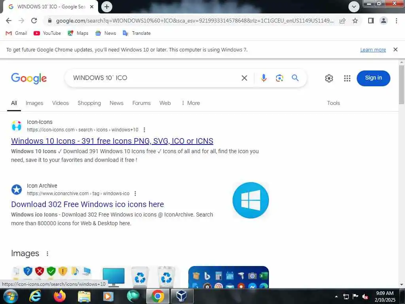The height and width of the screenshot is (304, 405).
Task: Clear the search query with X
Action: tap(244, 78)
